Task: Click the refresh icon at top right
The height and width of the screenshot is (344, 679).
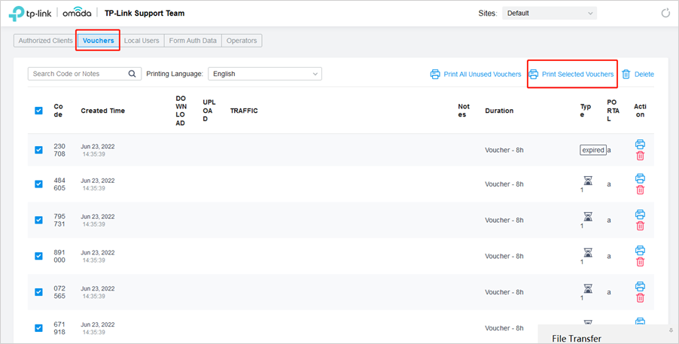Action: coord(665,13)
